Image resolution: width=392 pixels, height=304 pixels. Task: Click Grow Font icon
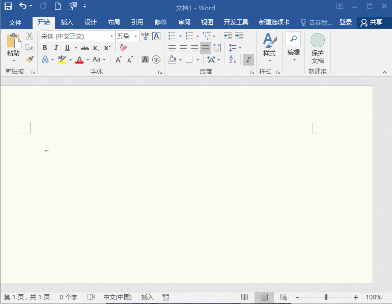[x=119, y=59]
